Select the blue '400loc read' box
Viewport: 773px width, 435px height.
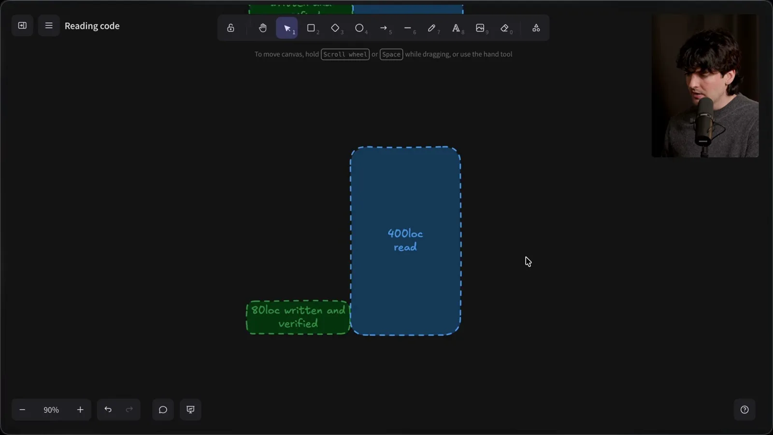[x=405, y=241]
